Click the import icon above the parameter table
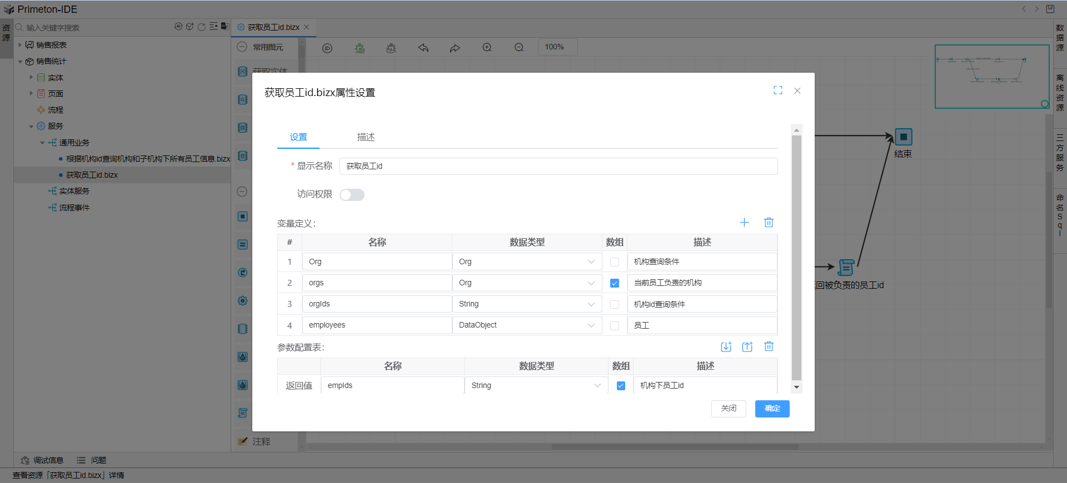This screenshot has width=1067, height=483. tap(726, 347)
